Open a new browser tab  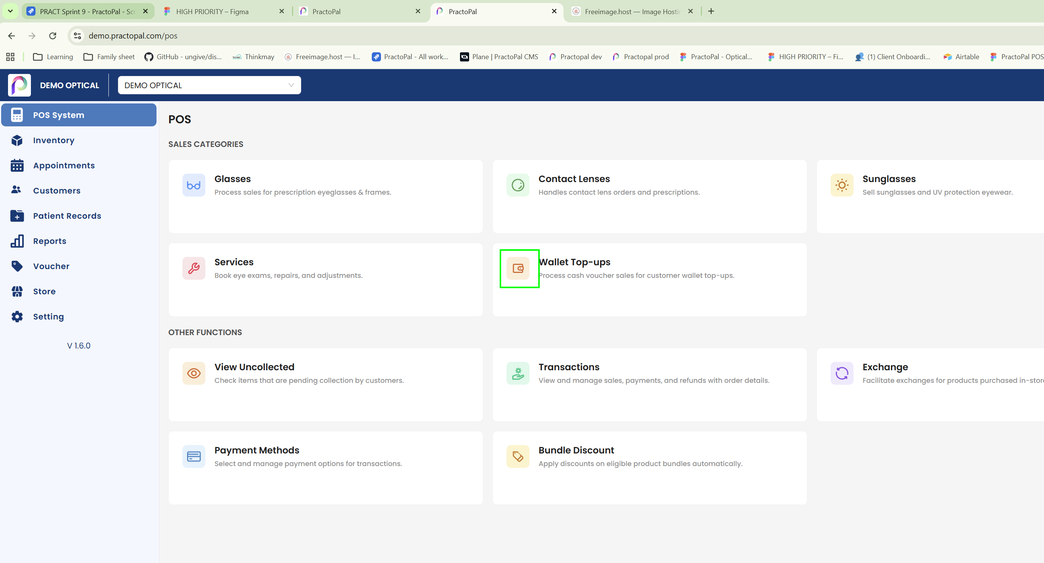tap(711, 11)
